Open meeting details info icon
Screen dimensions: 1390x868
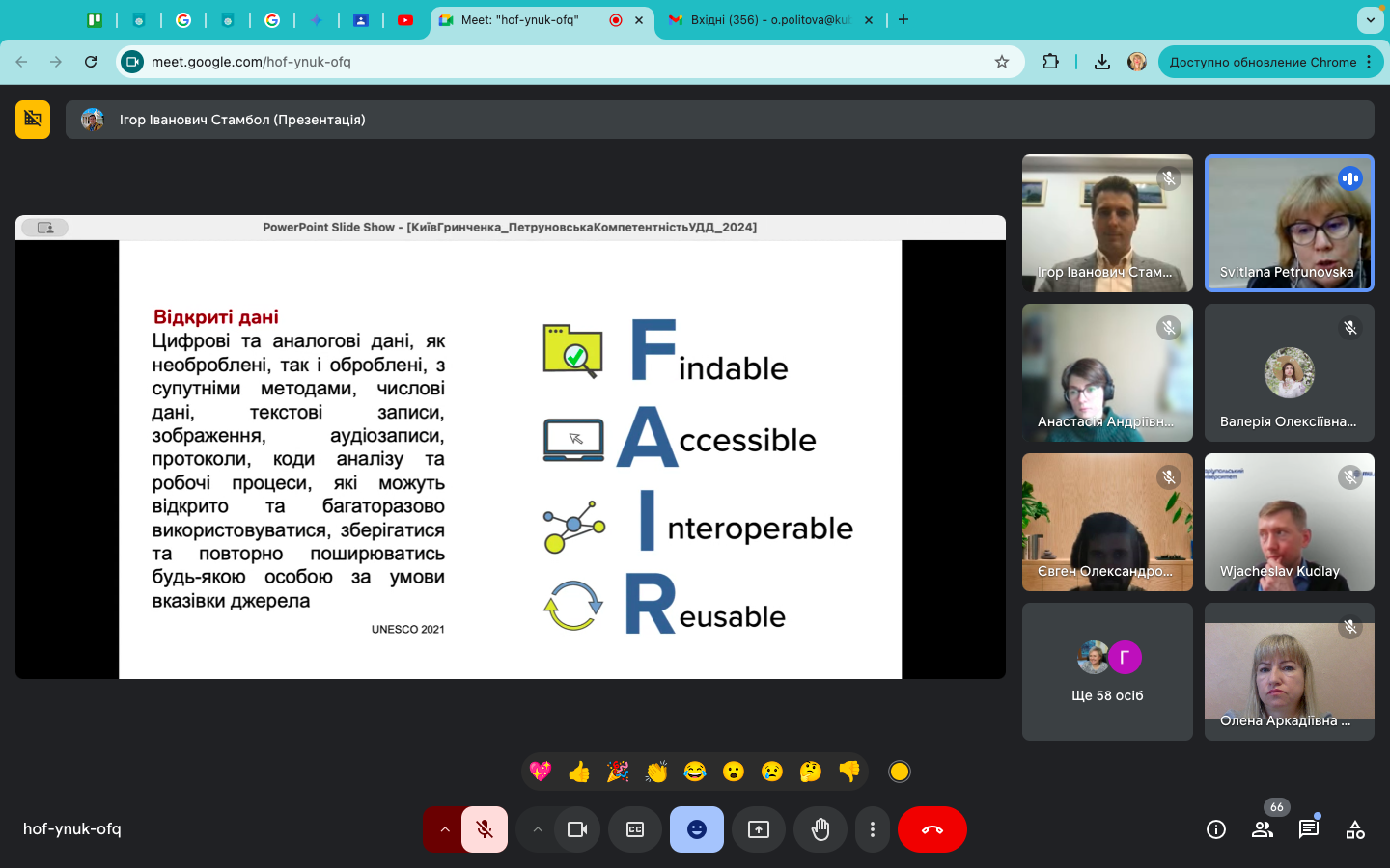(1216, 829)
